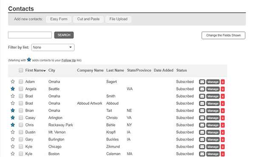Image resolution: width=255 pixels, height=157 pixels.
Task: Remove Dustin Krapfl using red X
Action: [x=223, y=132]
